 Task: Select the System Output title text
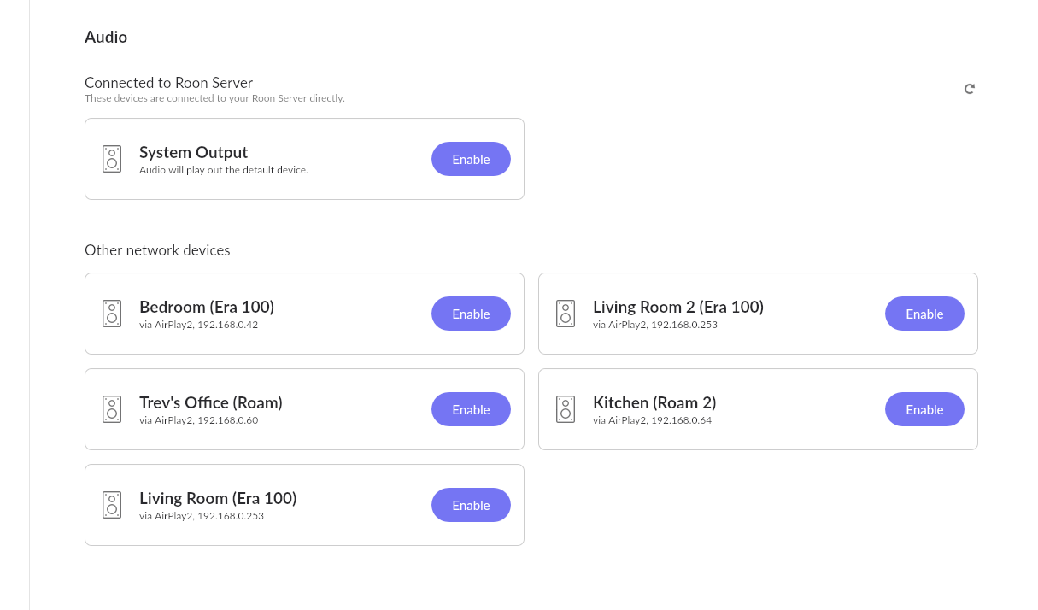tap(194, 152)
